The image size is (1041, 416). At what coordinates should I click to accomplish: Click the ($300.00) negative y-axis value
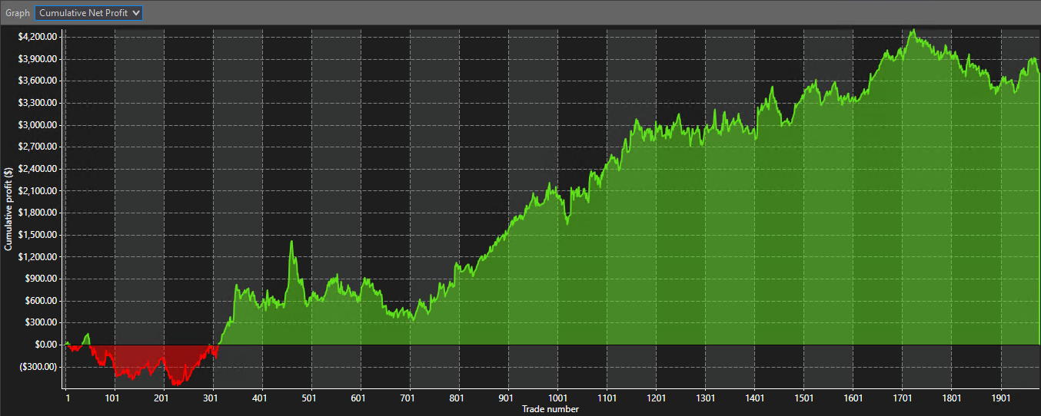(38, 367)
